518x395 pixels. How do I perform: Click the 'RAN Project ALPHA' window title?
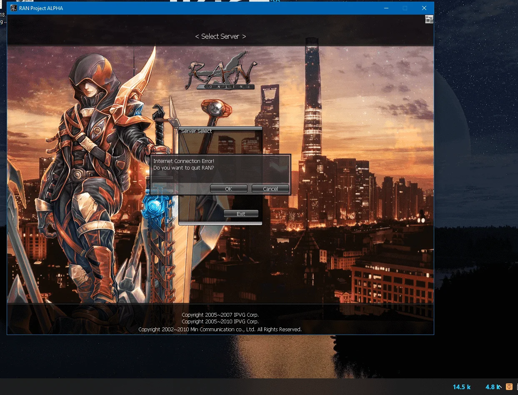click(x=41, y=8)
